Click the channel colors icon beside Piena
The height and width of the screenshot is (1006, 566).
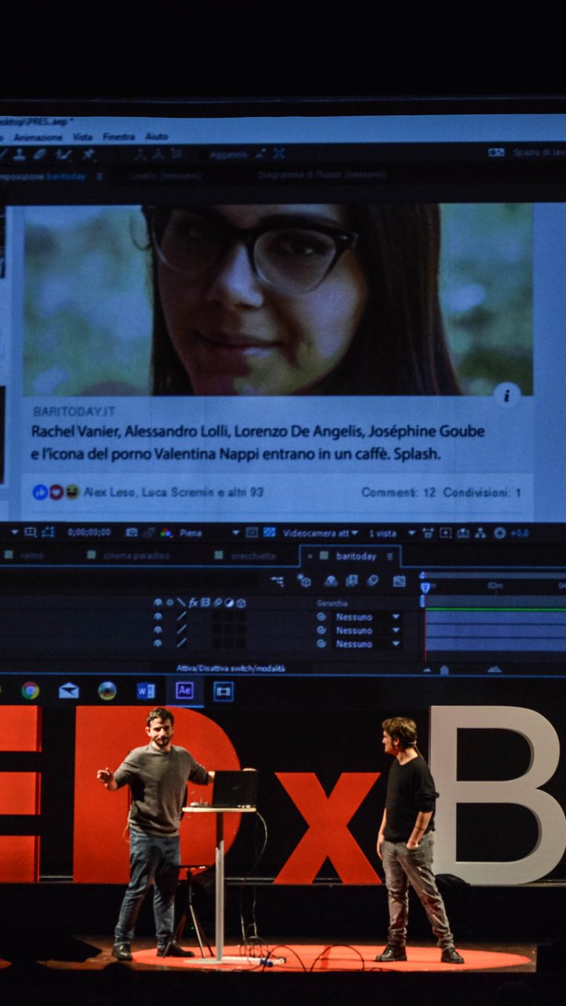tap(166, 532)
